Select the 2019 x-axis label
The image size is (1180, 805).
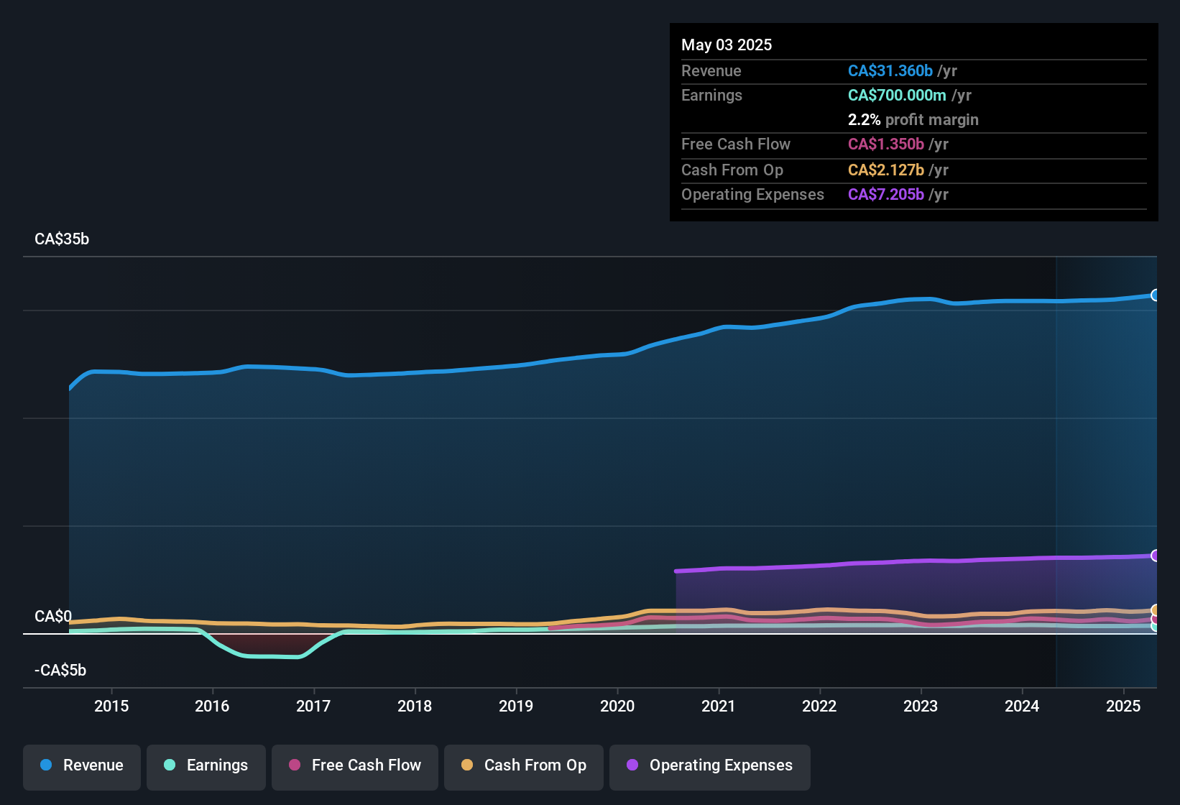pos(516,706)
